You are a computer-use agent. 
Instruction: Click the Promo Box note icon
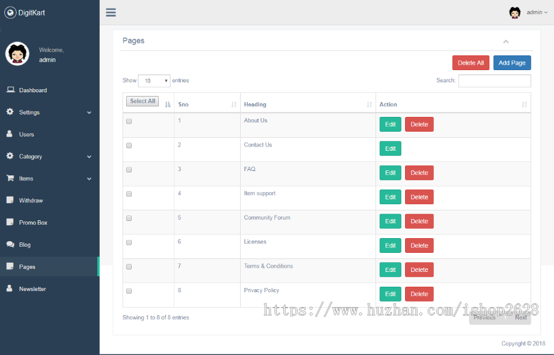point(10,222)
